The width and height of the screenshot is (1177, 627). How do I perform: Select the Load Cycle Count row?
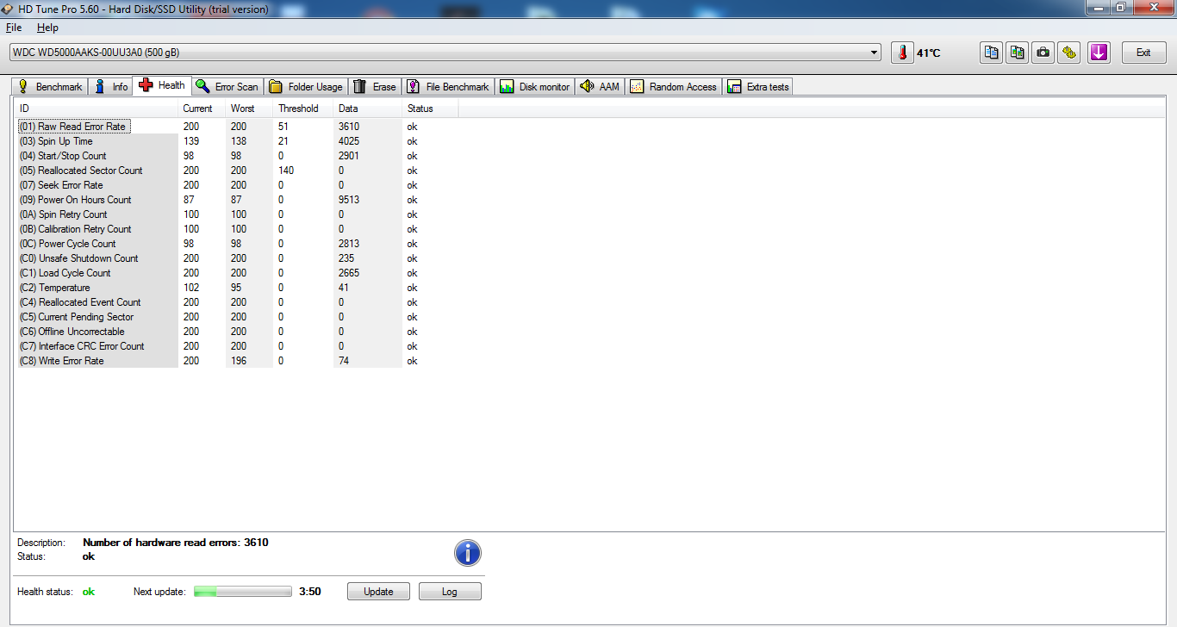click(237, 273)
